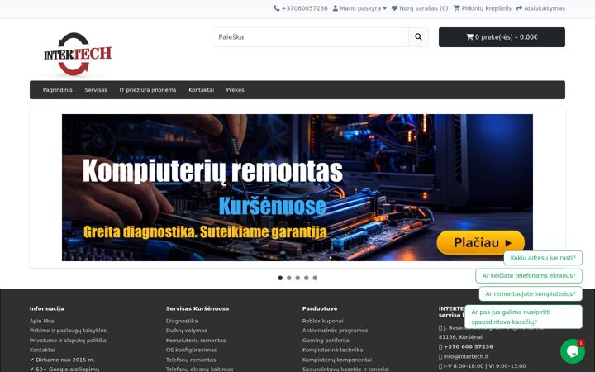Click the Parduotuvė footer heading
The image size is (595, 372).
320,308
